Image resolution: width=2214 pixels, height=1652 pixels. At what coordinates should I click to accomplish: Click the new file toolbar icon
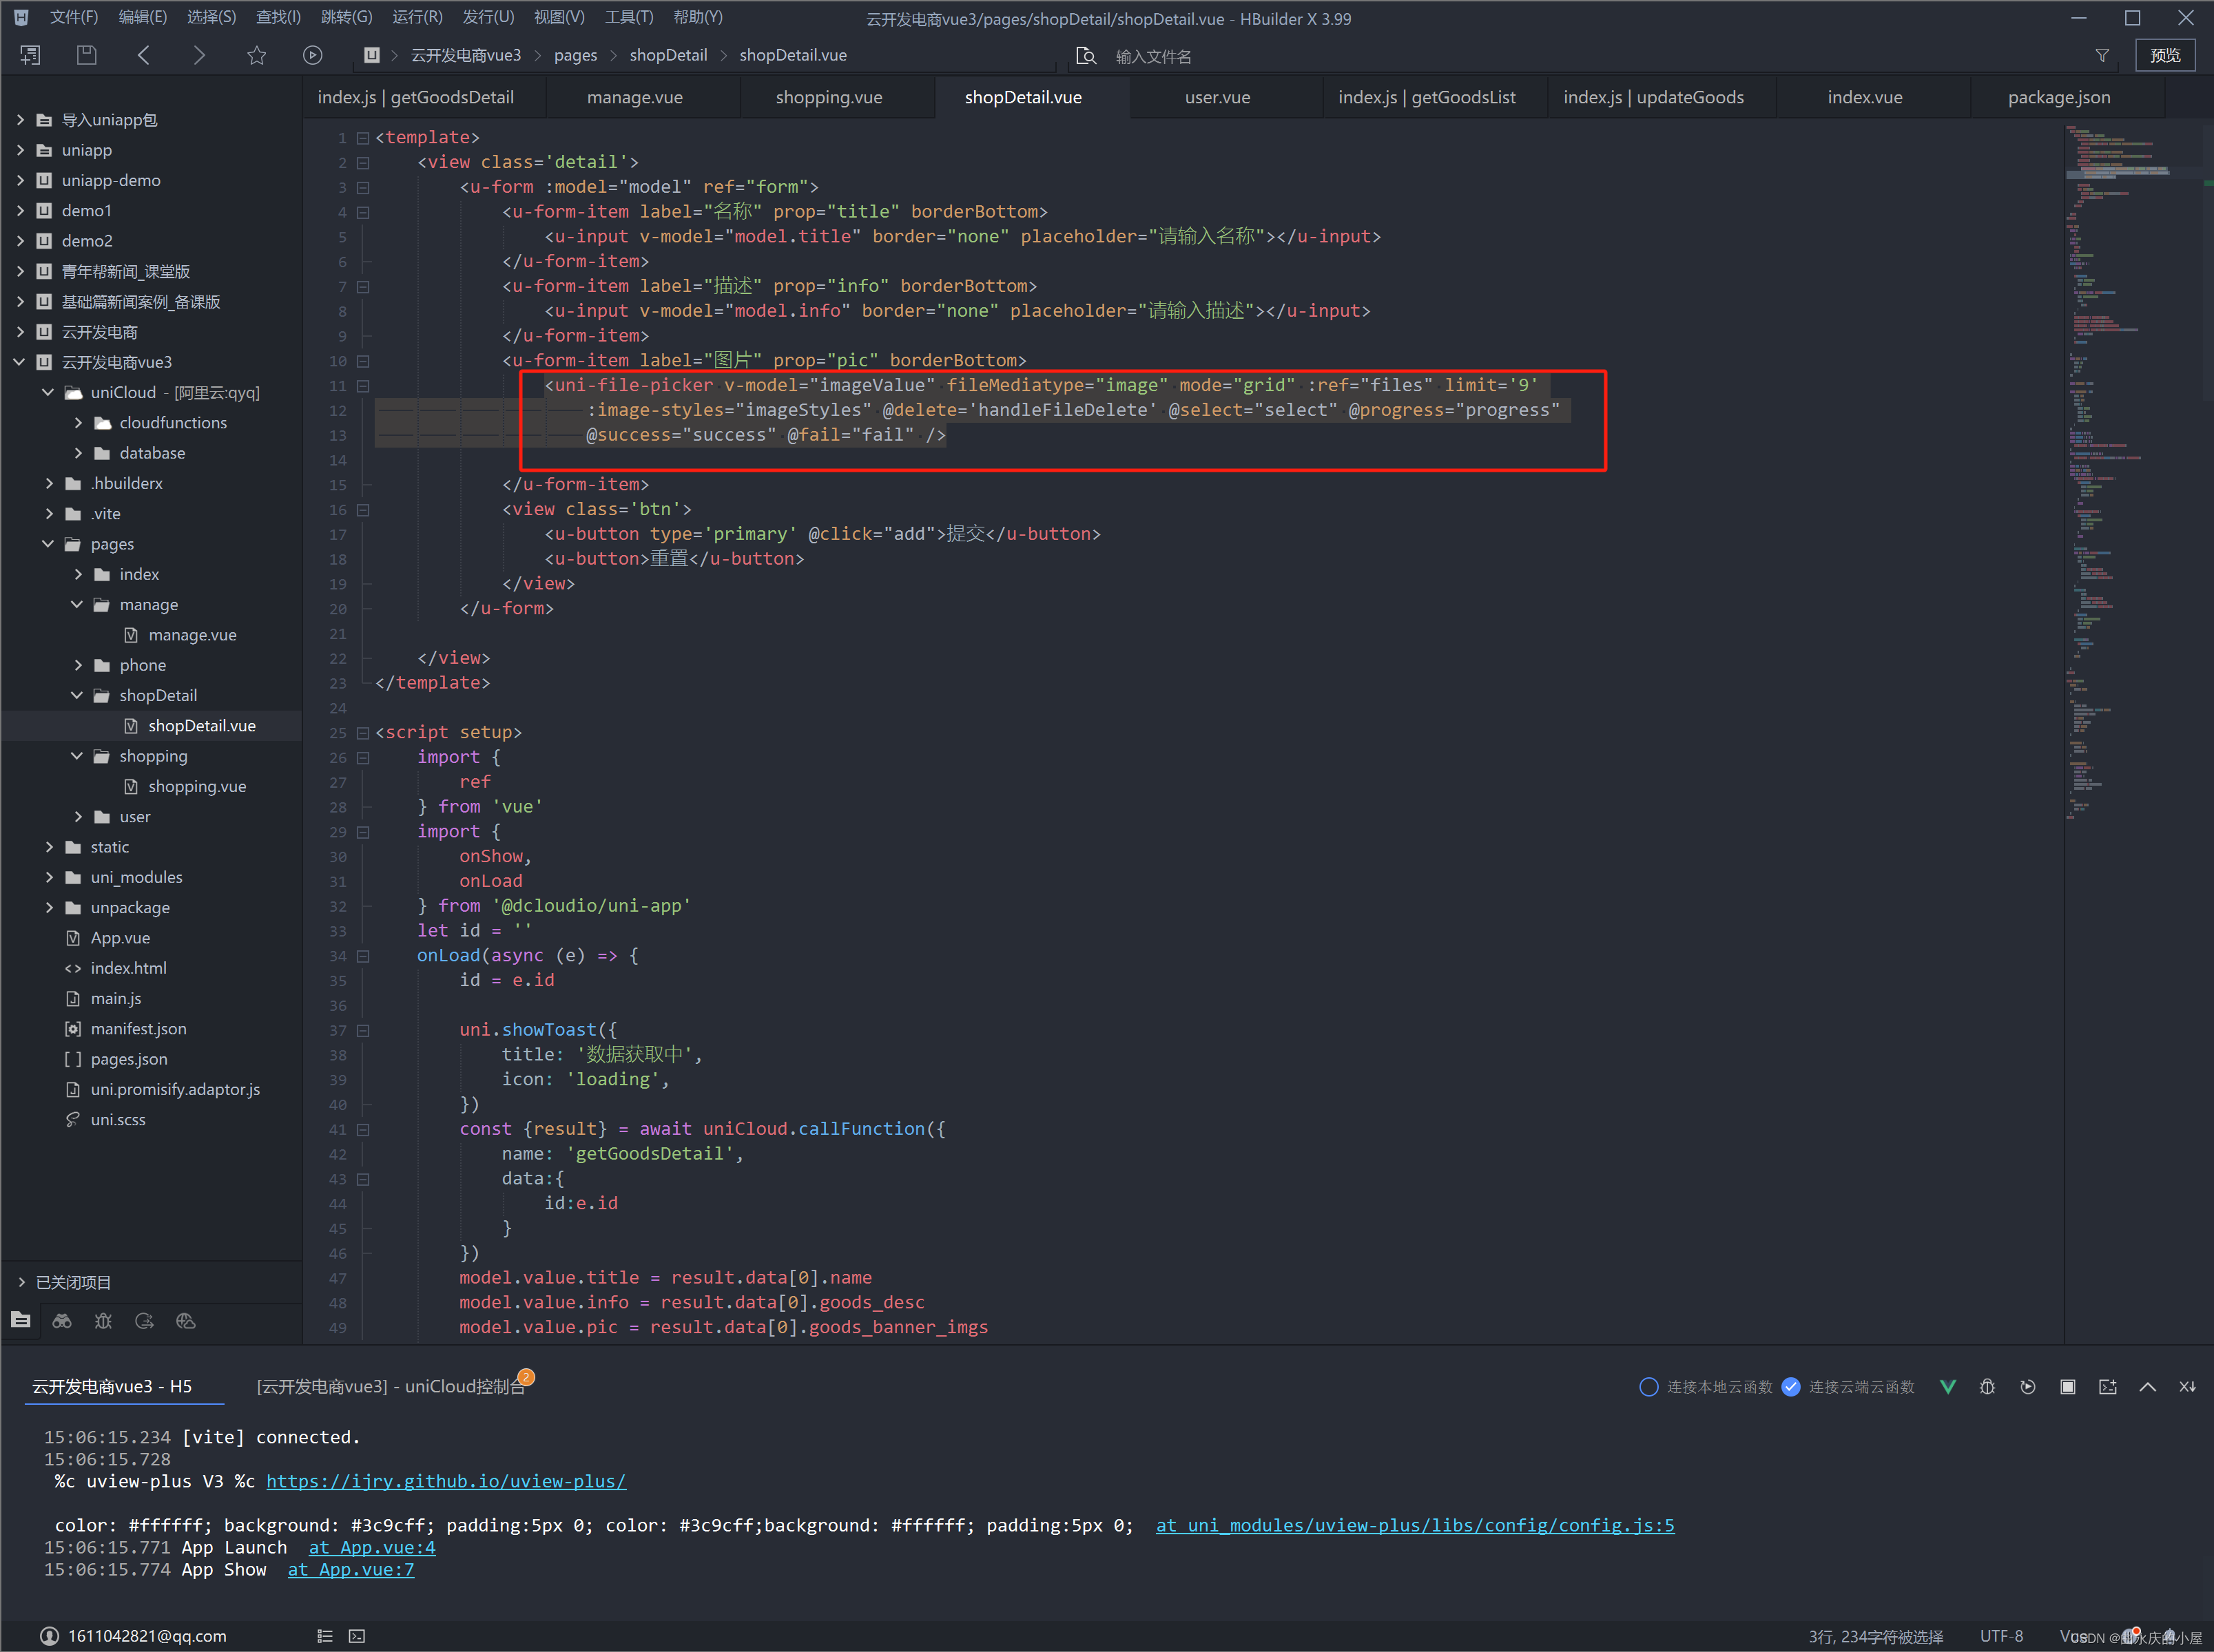30,55
